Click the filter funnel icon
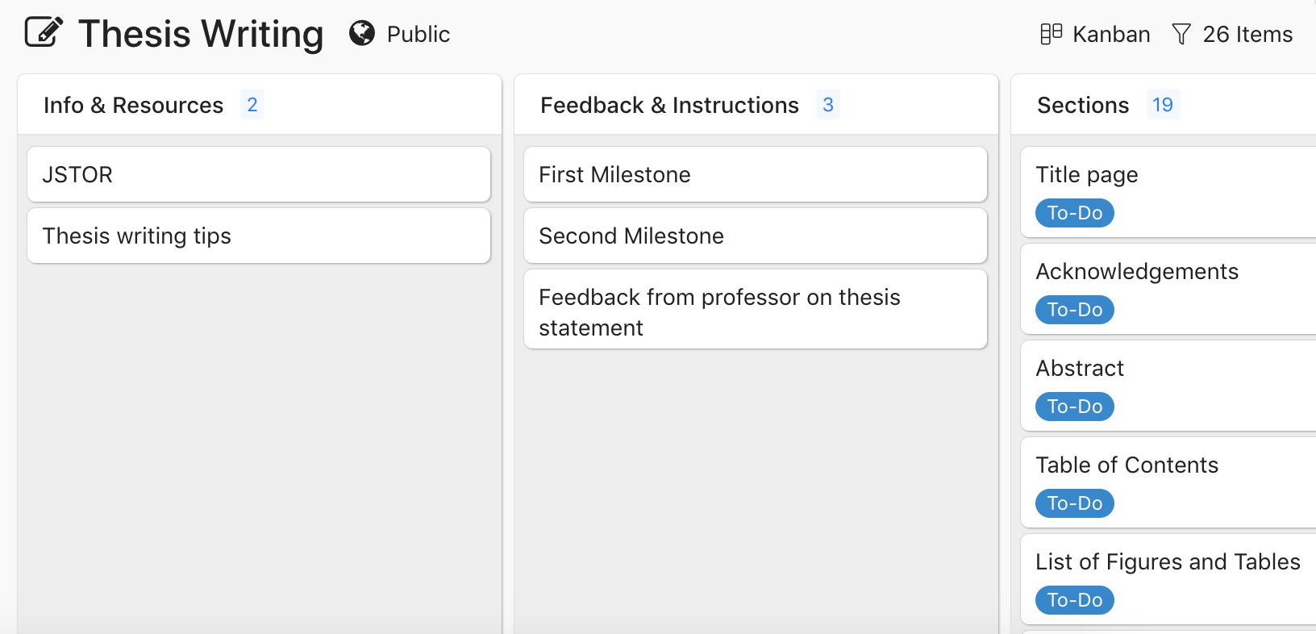The height and width of the screenshot is (634, 1316). (1181, 34)
